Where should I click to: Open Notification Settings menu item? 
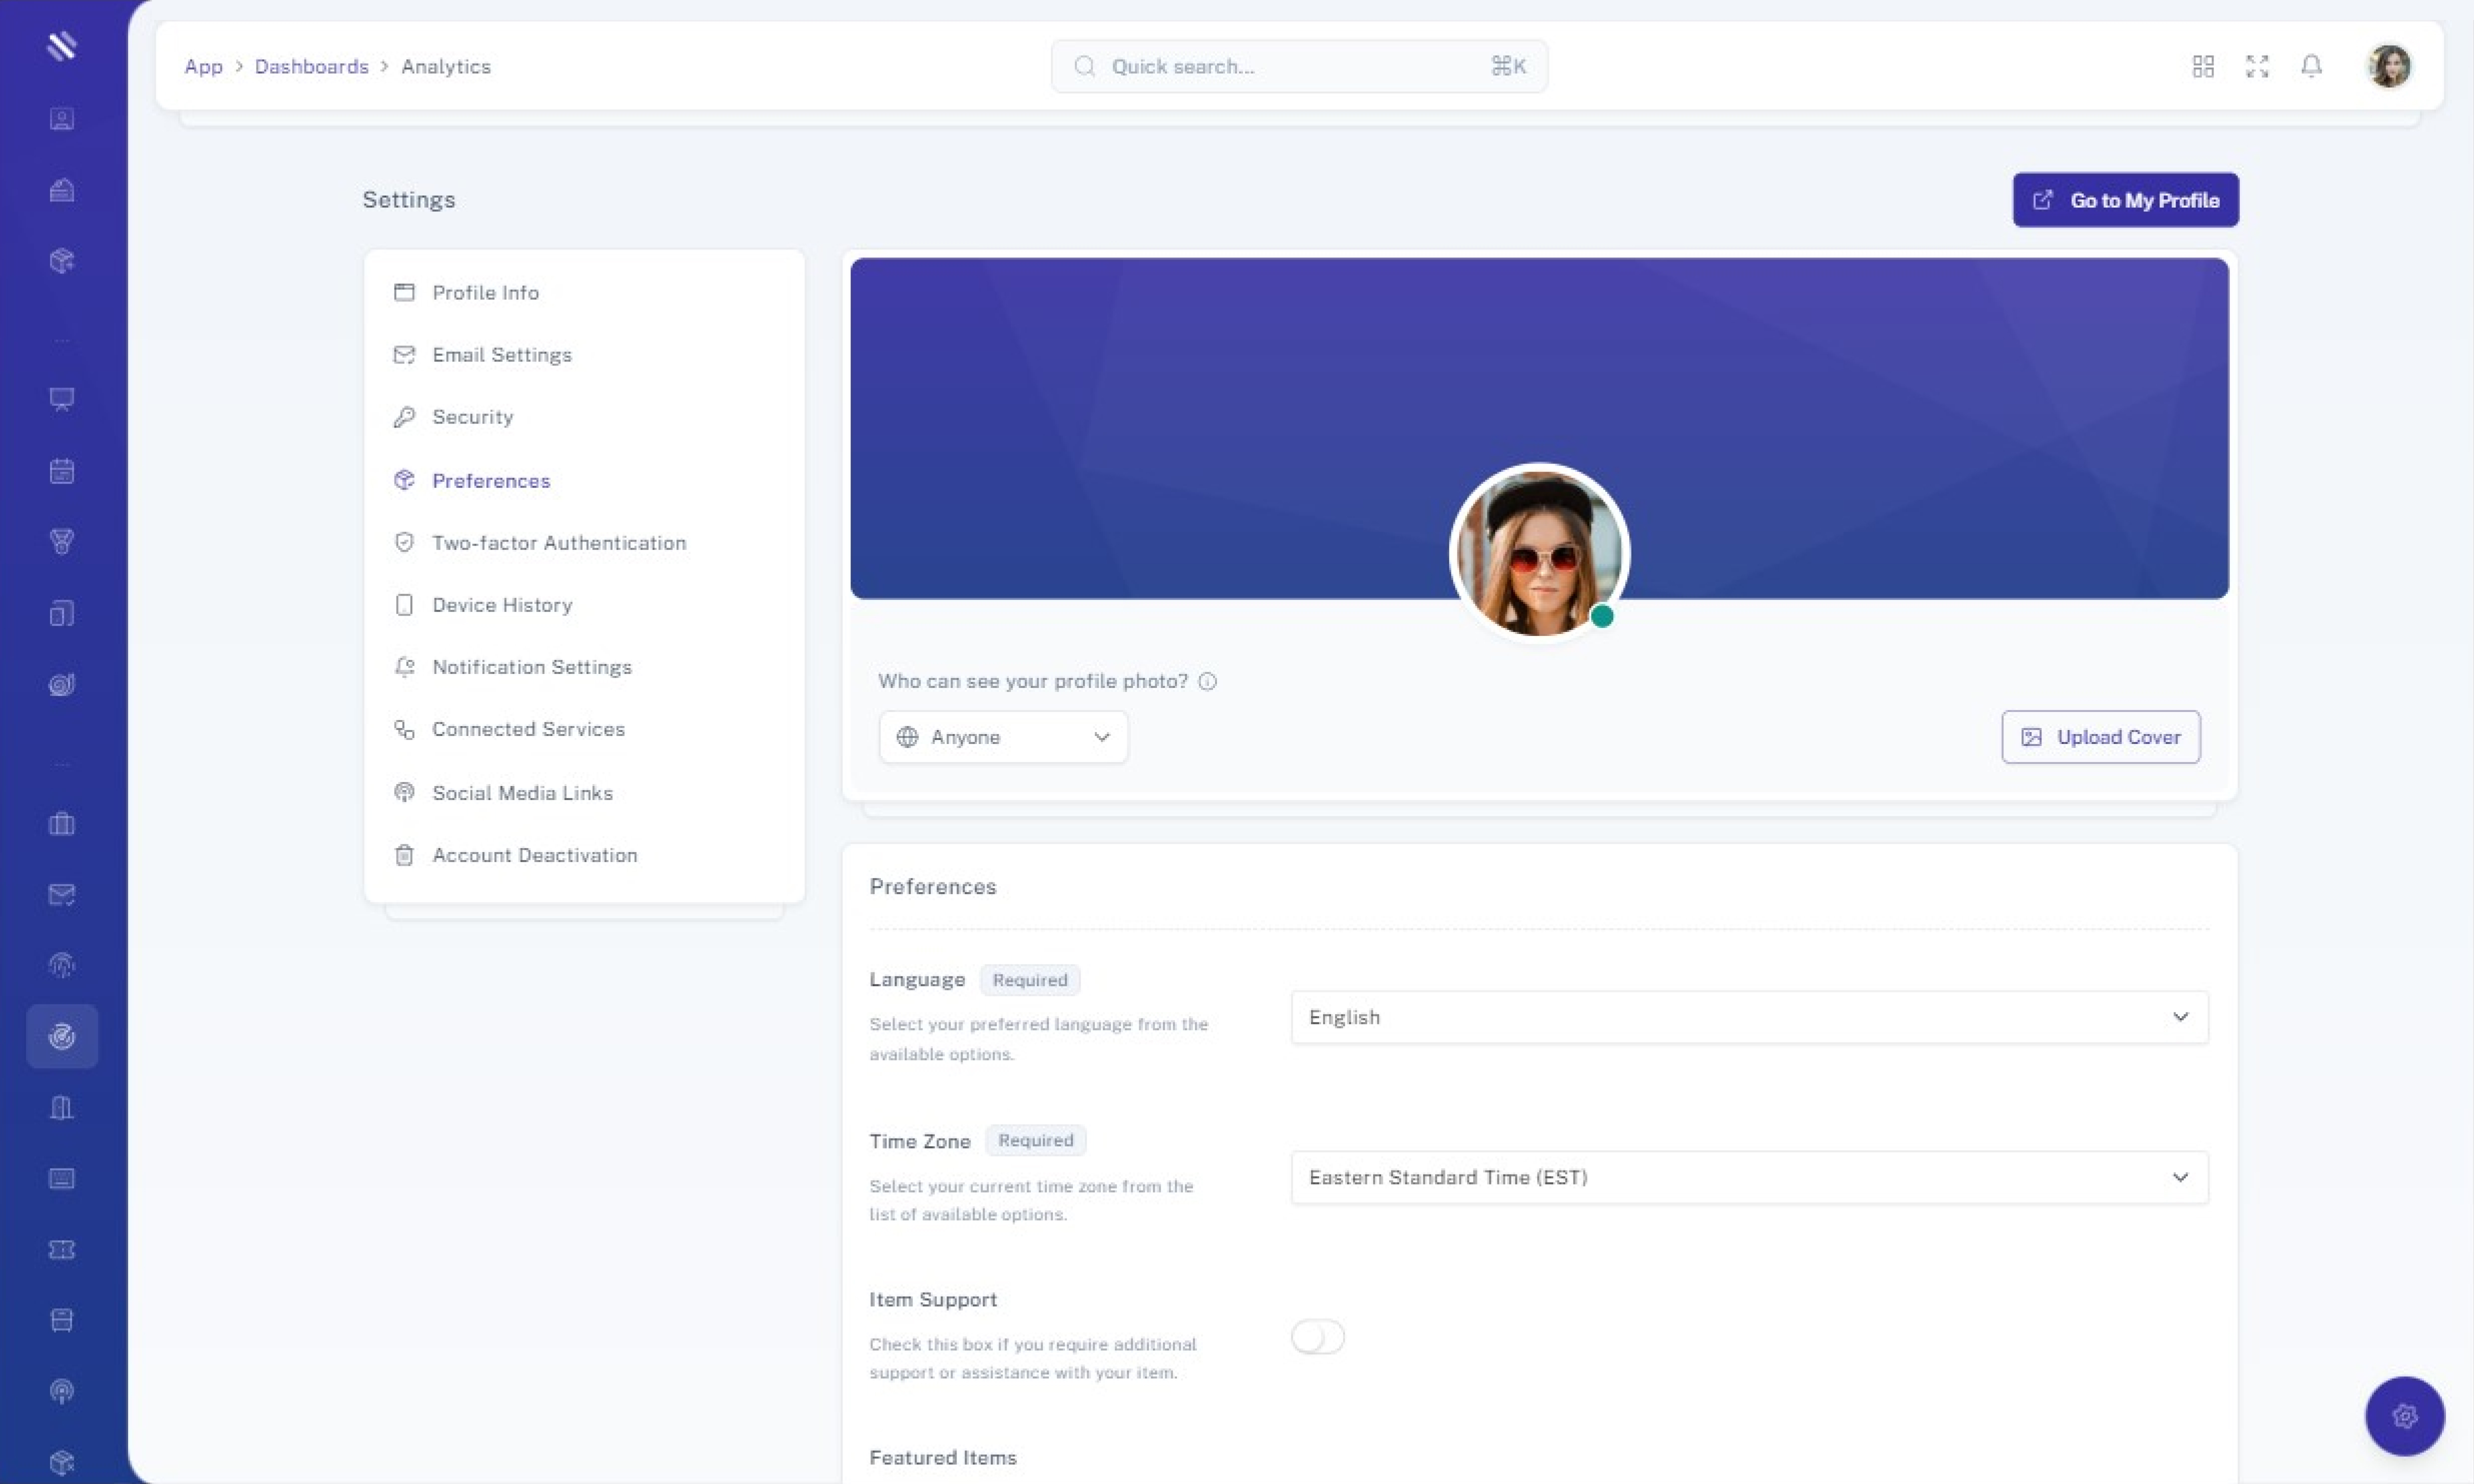531,667
